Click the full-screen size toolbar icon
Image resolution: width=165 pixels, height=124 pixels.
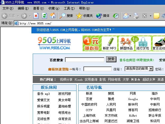click(x=145, y=16)
